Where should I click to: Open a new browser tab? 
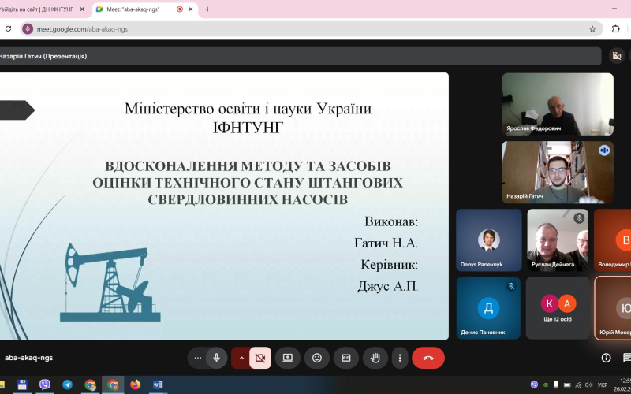click(207, 9)
